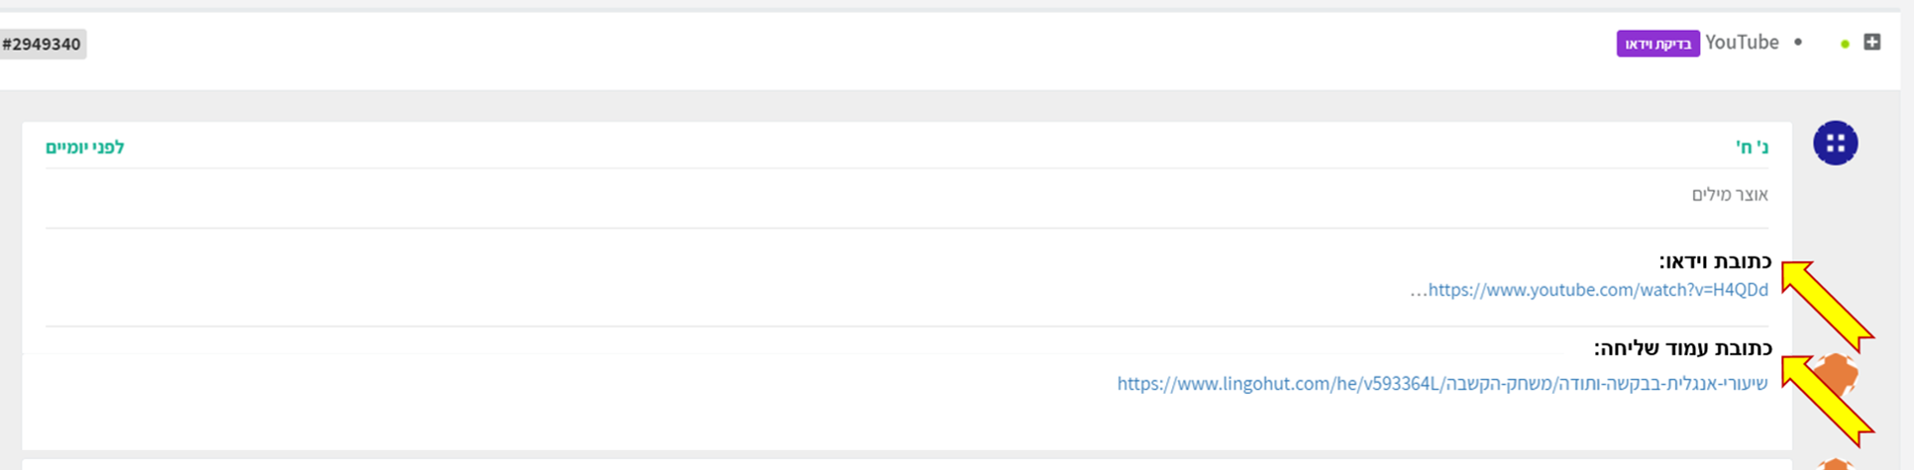Click the plus square expand icon
Image resolution: width=1914 pixels, height=470 pixels.
click(1871, 43)
